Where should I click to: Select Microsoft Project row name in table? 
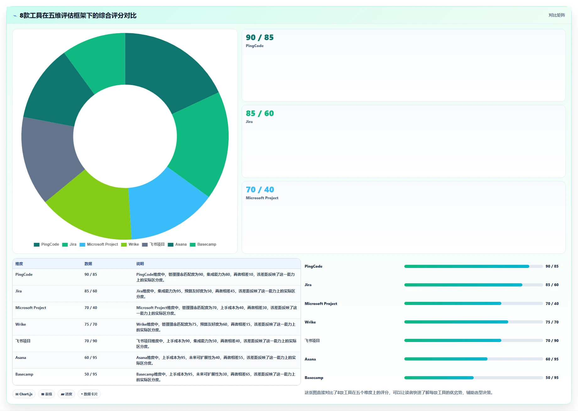31,308
